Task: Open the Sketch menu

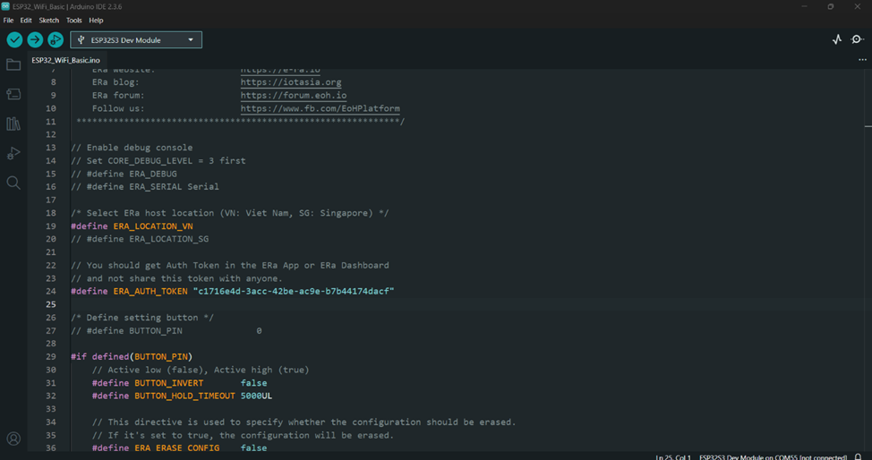Action: pyautogui.click(x=49, y=20)
